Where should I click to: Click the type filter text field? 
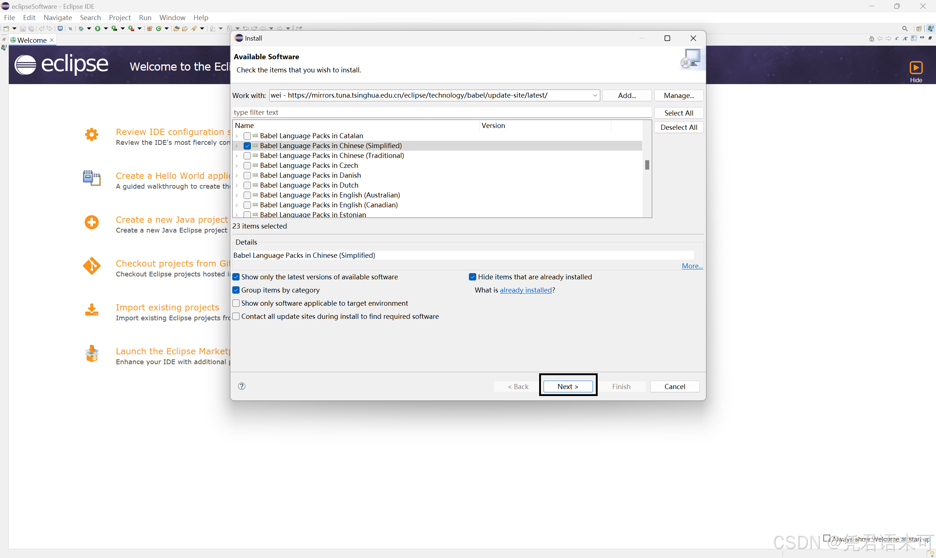[x=442, y=112]
